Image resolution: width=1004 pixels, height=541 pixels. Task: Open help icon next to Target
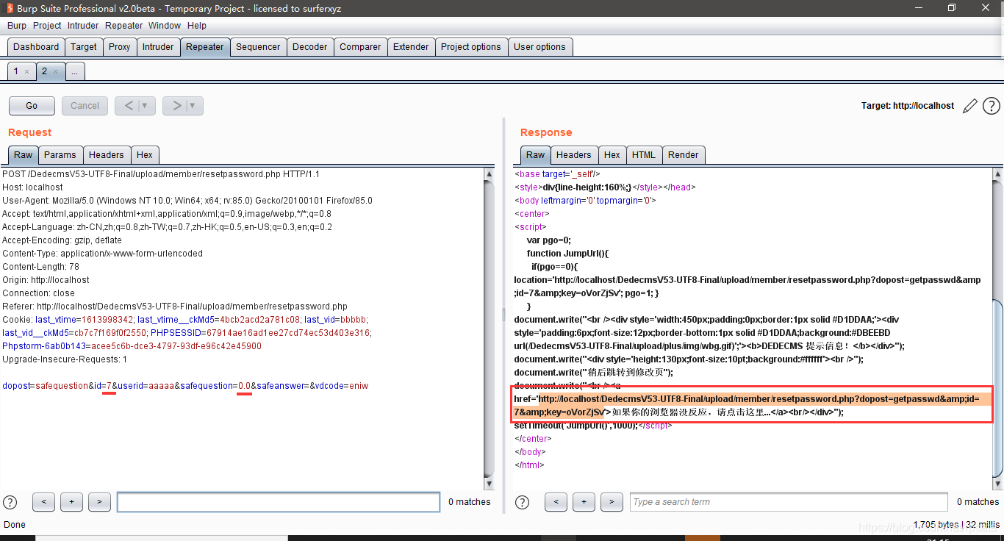click(x=991, y=106)
